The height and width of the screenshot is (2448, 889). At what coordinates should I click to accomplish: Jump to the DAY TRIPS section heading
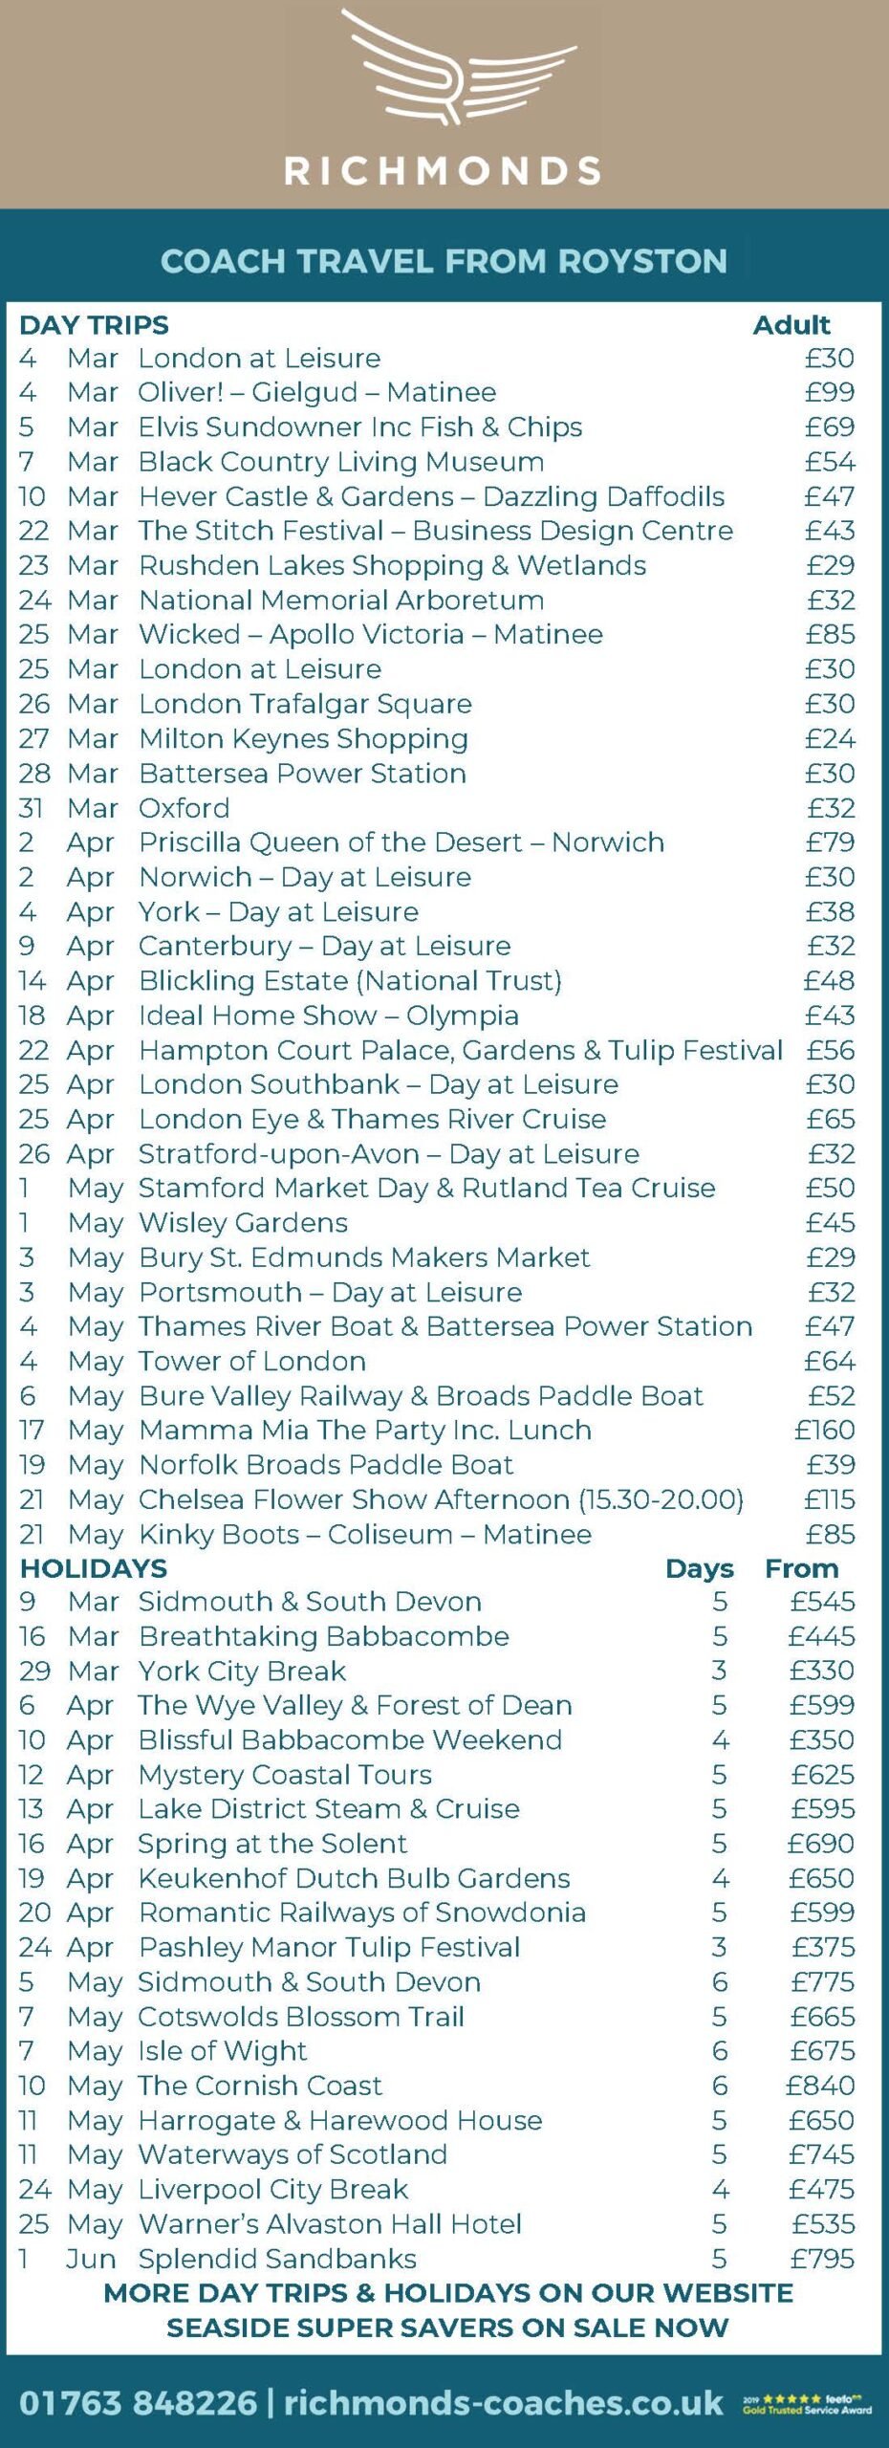[x=94, y=325]
